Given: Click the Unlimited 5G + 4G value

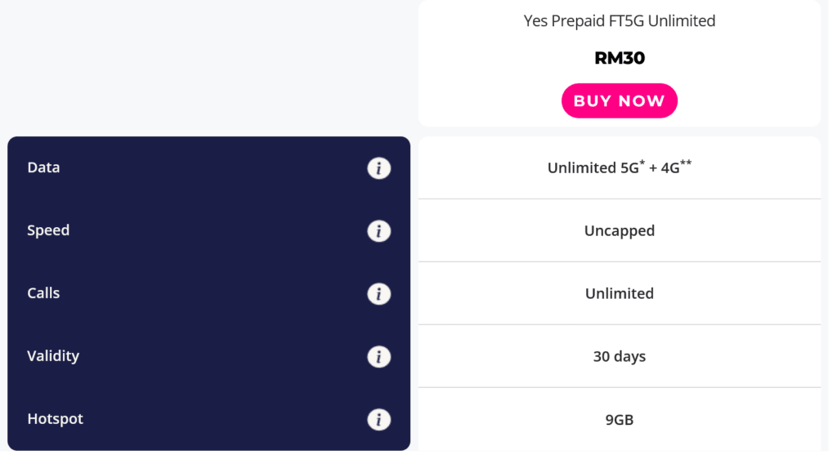Looking at the screenshot, I should coord(619,168).
